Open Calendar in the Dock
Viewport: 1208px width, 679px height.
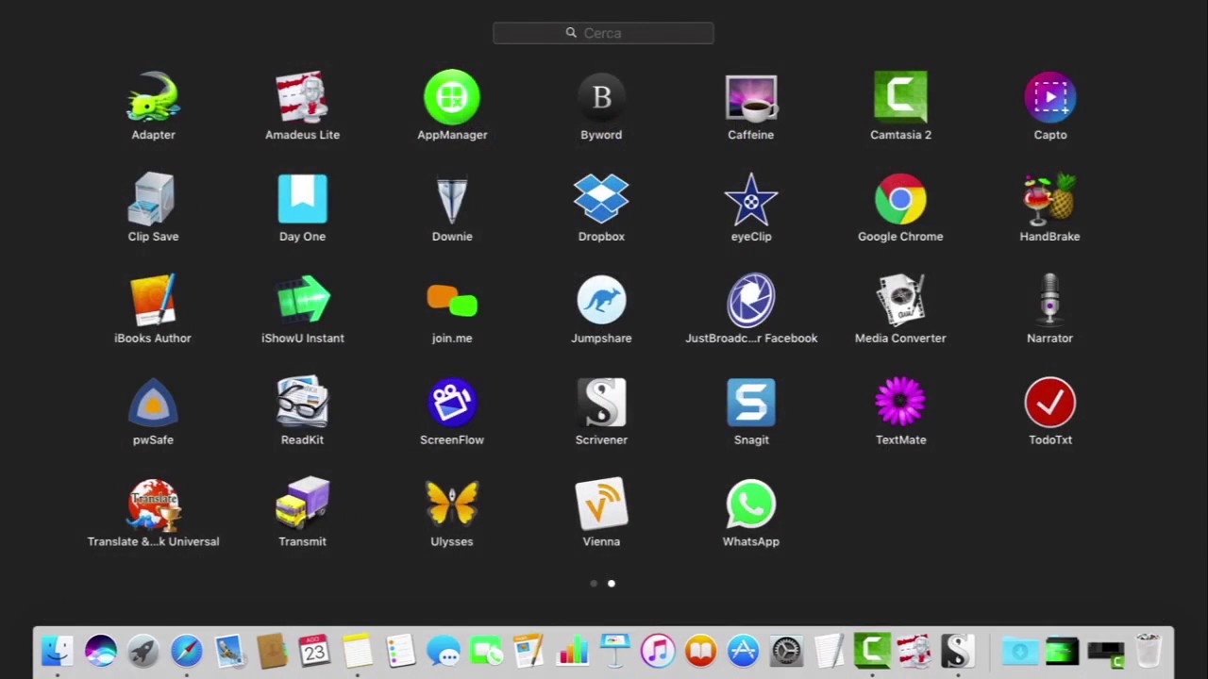(x=314, y=651)
